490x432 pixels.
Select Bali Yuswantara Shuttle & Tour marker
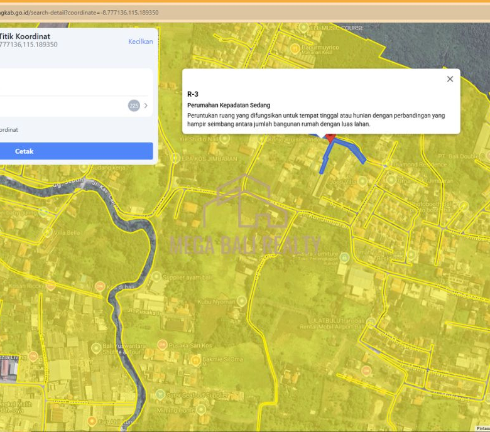(x=95, y=348)
